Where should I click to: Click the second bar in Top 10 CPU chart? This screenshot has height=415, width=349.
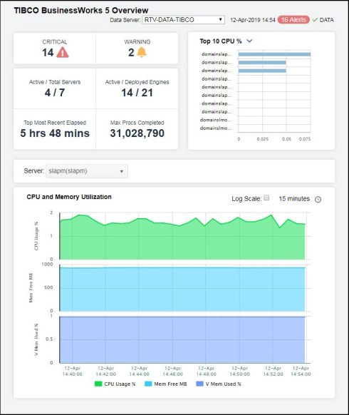pyautogui.click(x=262, y=63)
